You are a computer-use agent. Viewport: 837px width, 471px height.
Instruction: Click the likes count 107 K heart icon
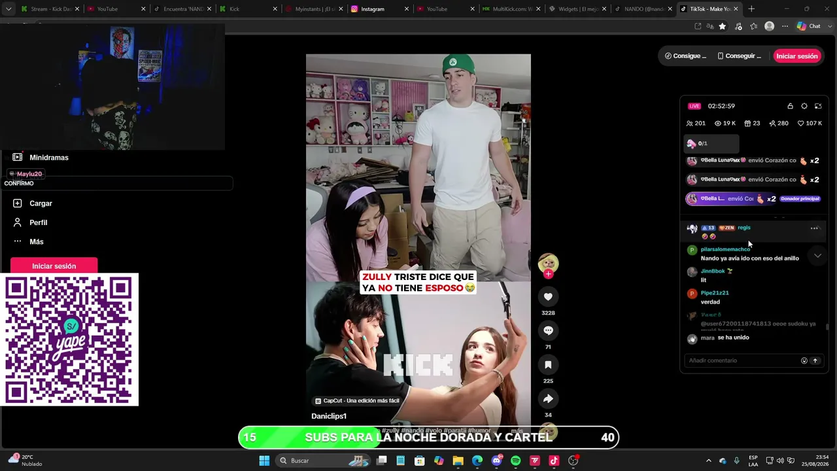[x=810, y=124]
